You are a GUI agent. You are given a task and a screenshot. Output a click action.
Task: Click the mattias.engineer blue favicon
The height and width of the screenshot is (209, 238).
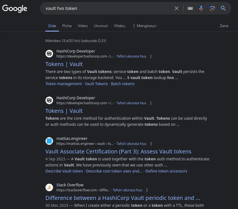[49, 141]
